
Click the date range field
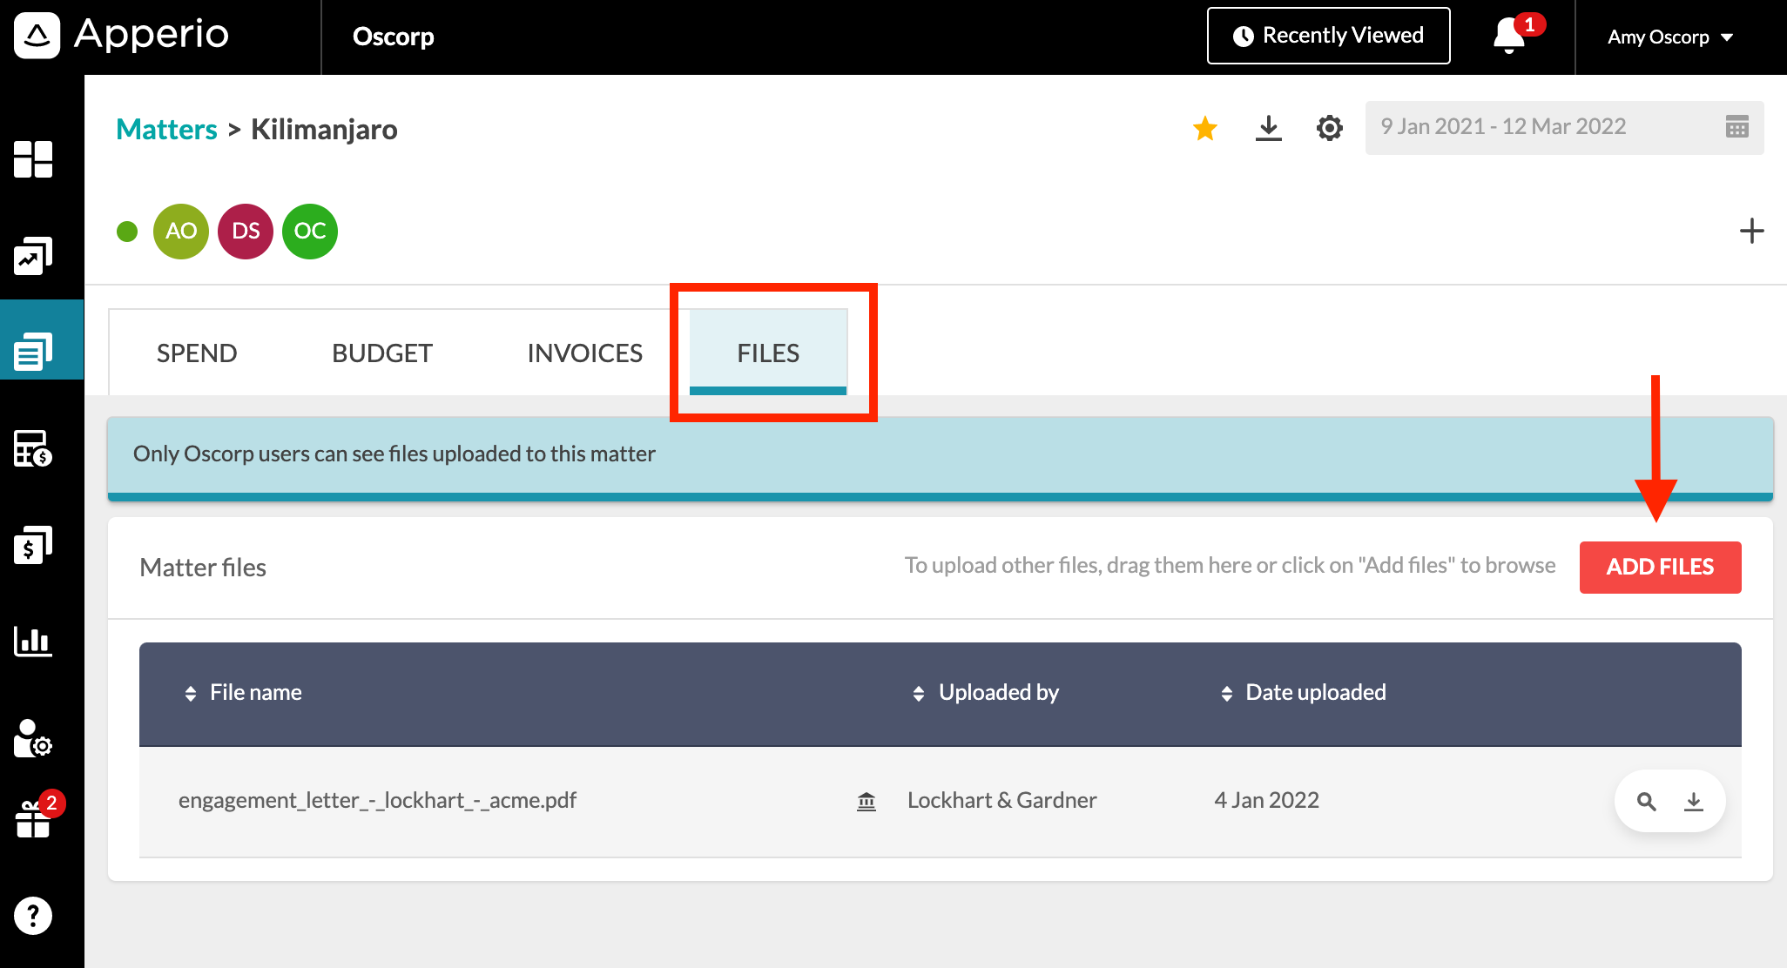pos(1565,127)
